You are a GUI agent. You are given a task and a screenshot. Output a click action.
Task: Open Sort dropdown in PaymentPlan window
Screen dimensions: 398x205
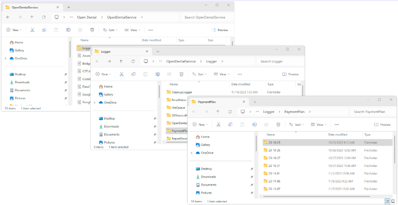296,125
